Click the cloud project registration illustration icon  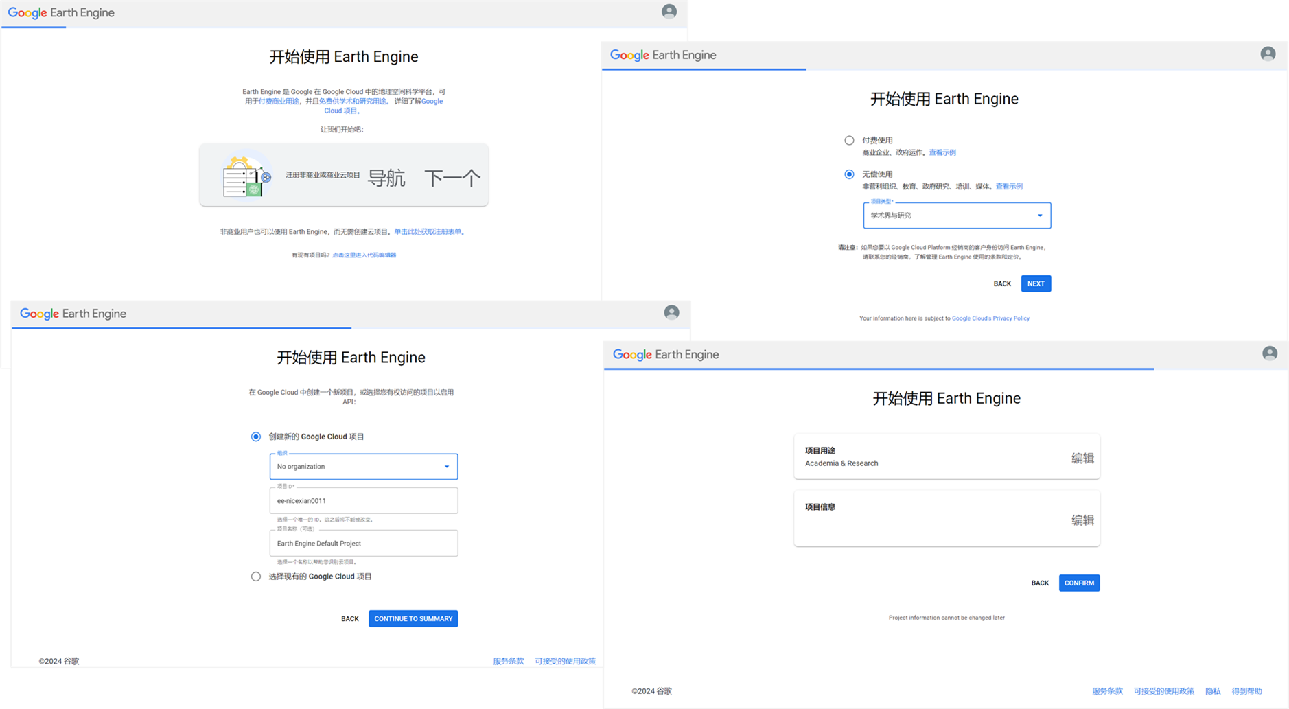click(246, 175)
